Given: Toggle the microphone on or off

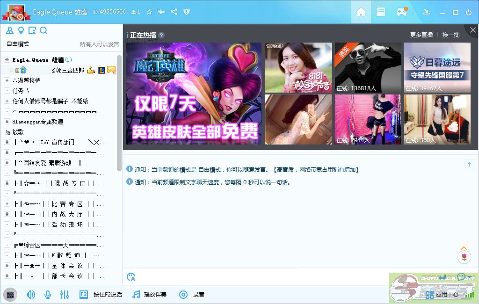Looking at the screenshot, I should tap(48, 295).
